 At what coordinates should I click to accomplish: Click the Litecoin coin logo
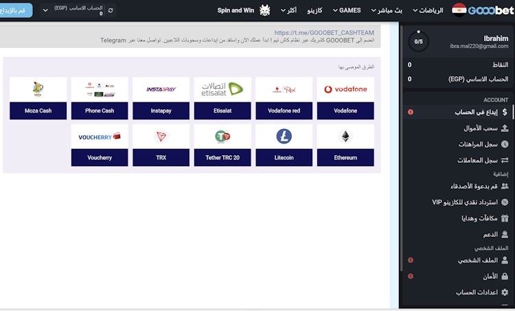click(284, 137)
